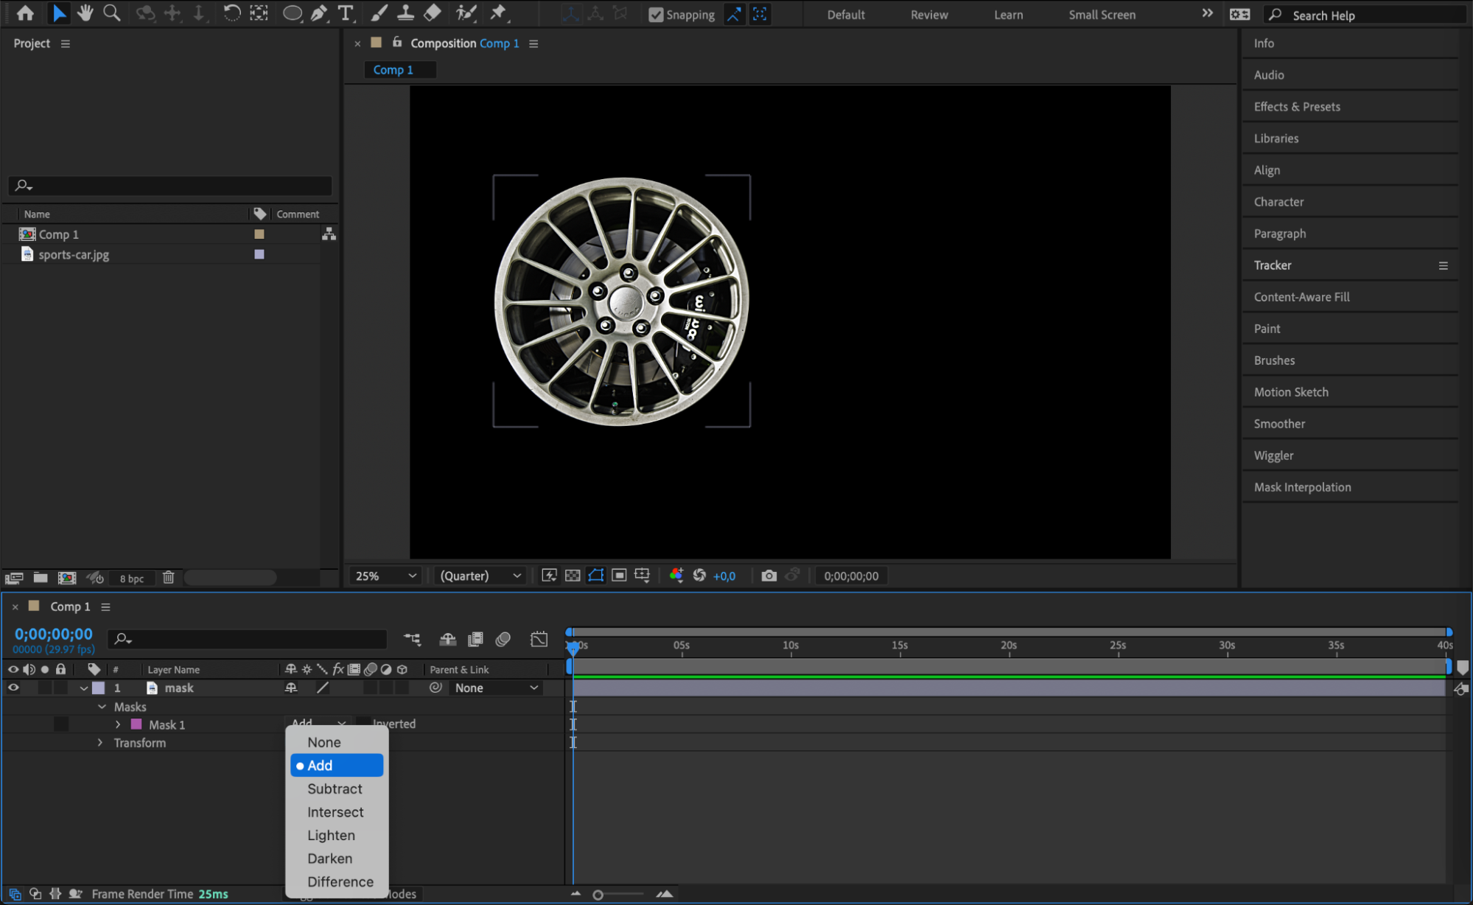Image resolution: width=1473 pixels, height=905 pixels.
Task: Open the Effects & Presets panel
Action: coord(1296,107)
